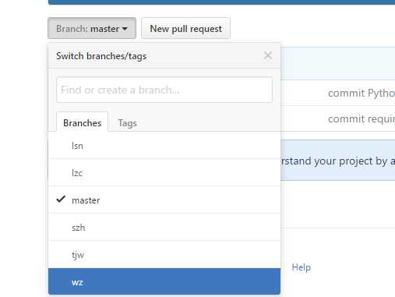Switch to the Tags tab

127,123
